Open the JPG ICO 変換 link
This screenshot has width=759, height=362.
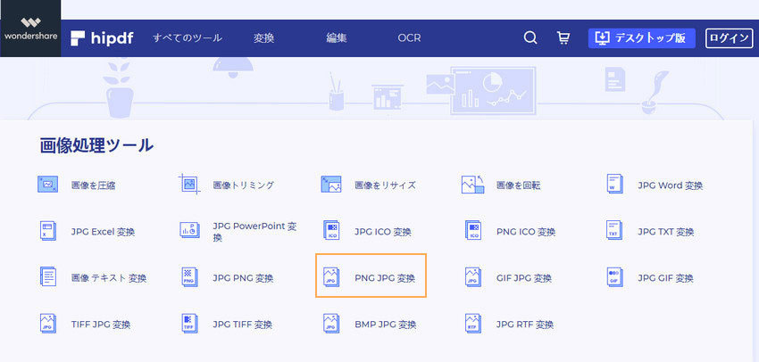coord(383,232)
